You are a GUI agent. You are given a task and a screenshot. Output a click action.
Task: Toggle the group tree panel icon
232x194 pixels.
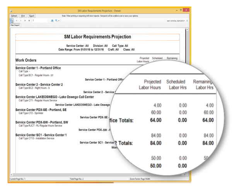click(x=12, y=21)
